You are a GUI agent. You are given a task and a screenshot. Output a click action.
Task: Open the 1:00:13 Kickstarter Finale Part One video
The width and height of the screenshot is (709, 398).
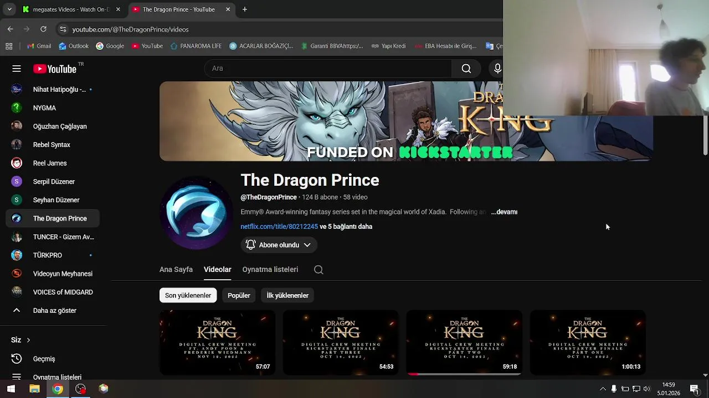(x=588, y=342)
